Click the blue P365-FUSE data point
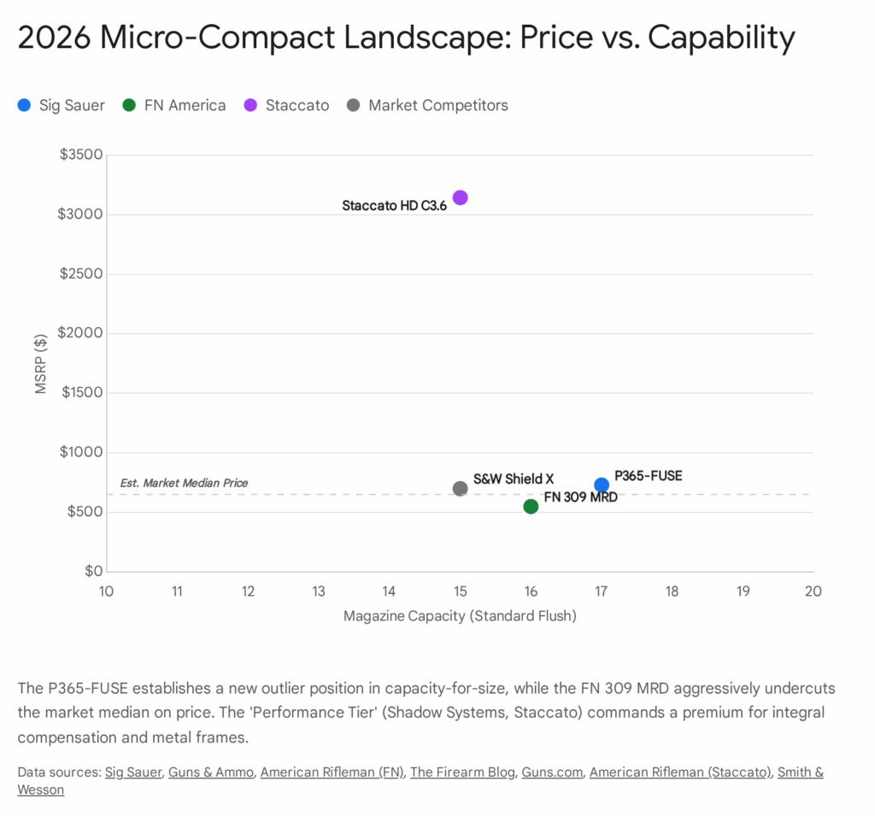Viewport: 875px width, 816px height. tap(602, 485)
